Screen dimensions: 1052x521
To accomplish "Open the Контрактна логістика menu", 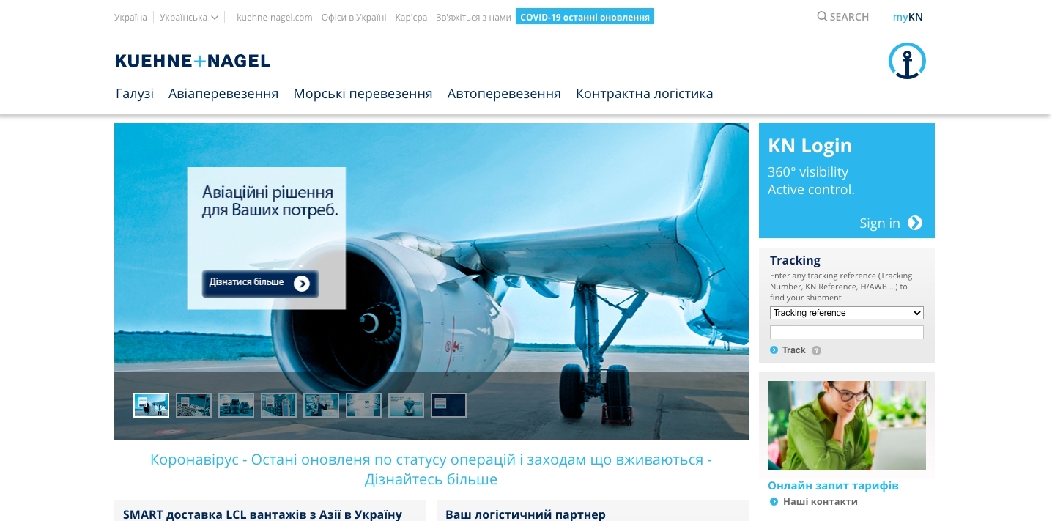I will tap(644, 94).
